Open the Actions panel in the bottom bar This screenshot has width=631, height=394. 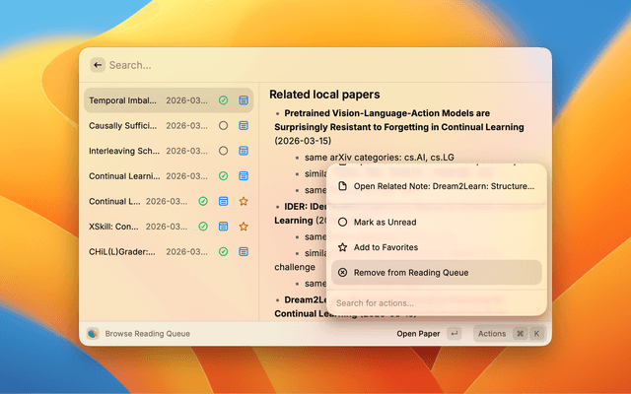click(x=491, y=334)
